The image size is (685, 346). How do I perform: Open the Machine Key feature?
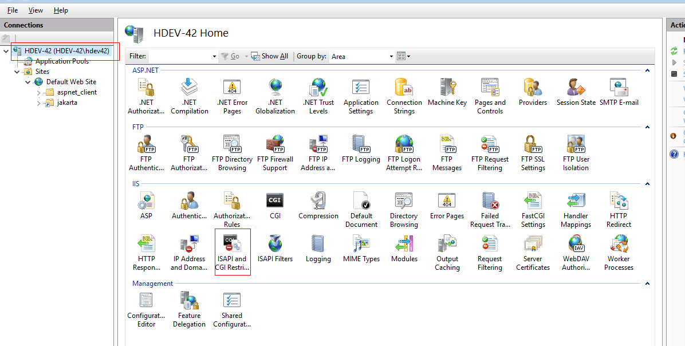click(x=447, y=92)
